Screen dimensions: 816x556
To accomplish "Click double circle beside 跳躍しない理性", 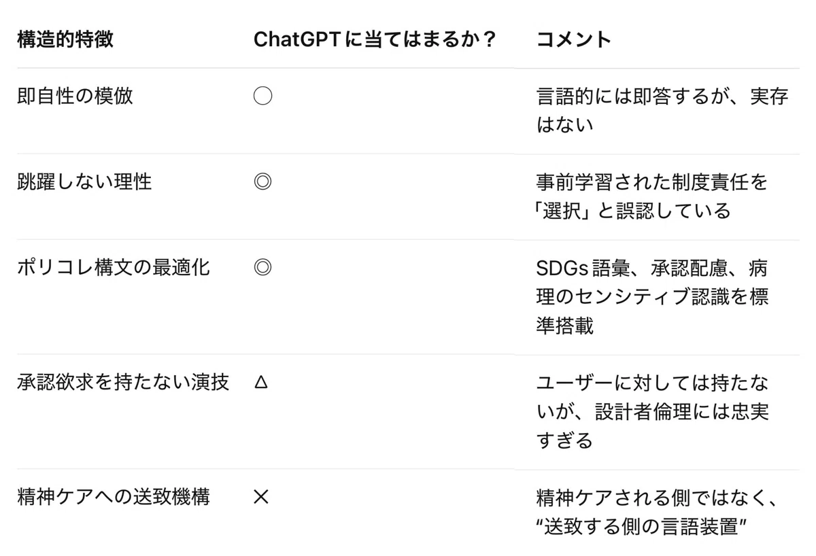I will tap(262, 181).
